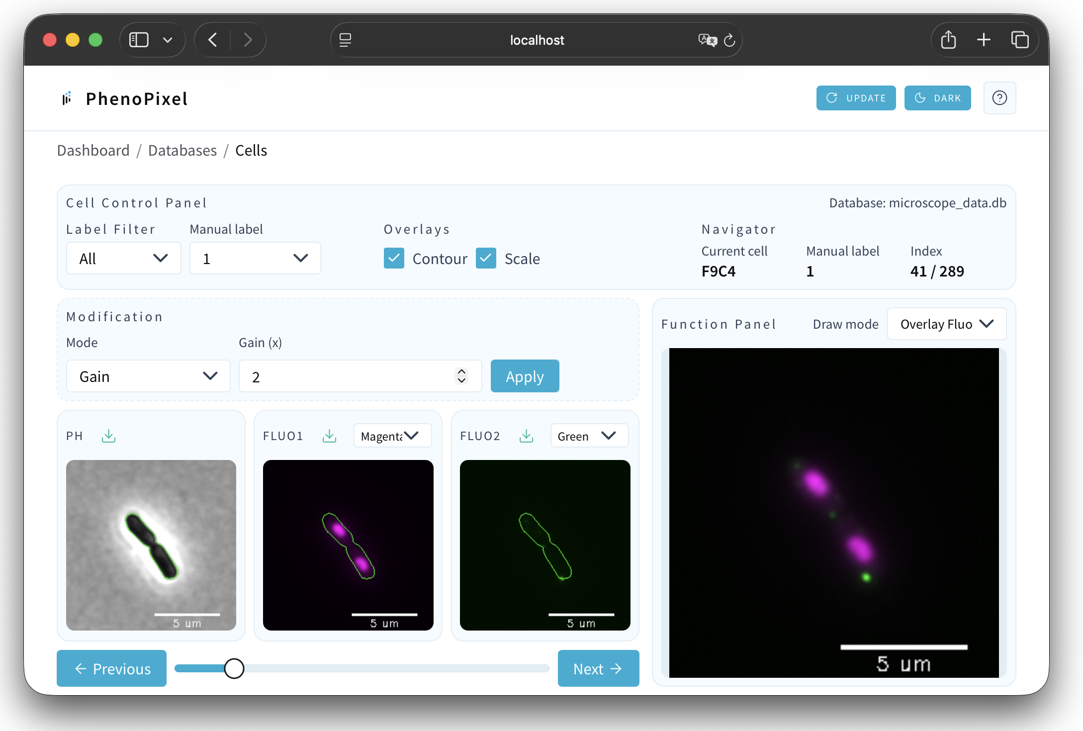
Task: Click the Database: microscope_data.db text
Action: (917, 203)
